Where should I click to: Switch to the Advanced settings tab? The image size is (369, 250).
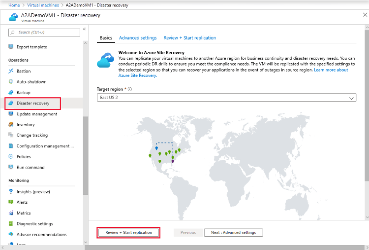[x=138, y=38]
